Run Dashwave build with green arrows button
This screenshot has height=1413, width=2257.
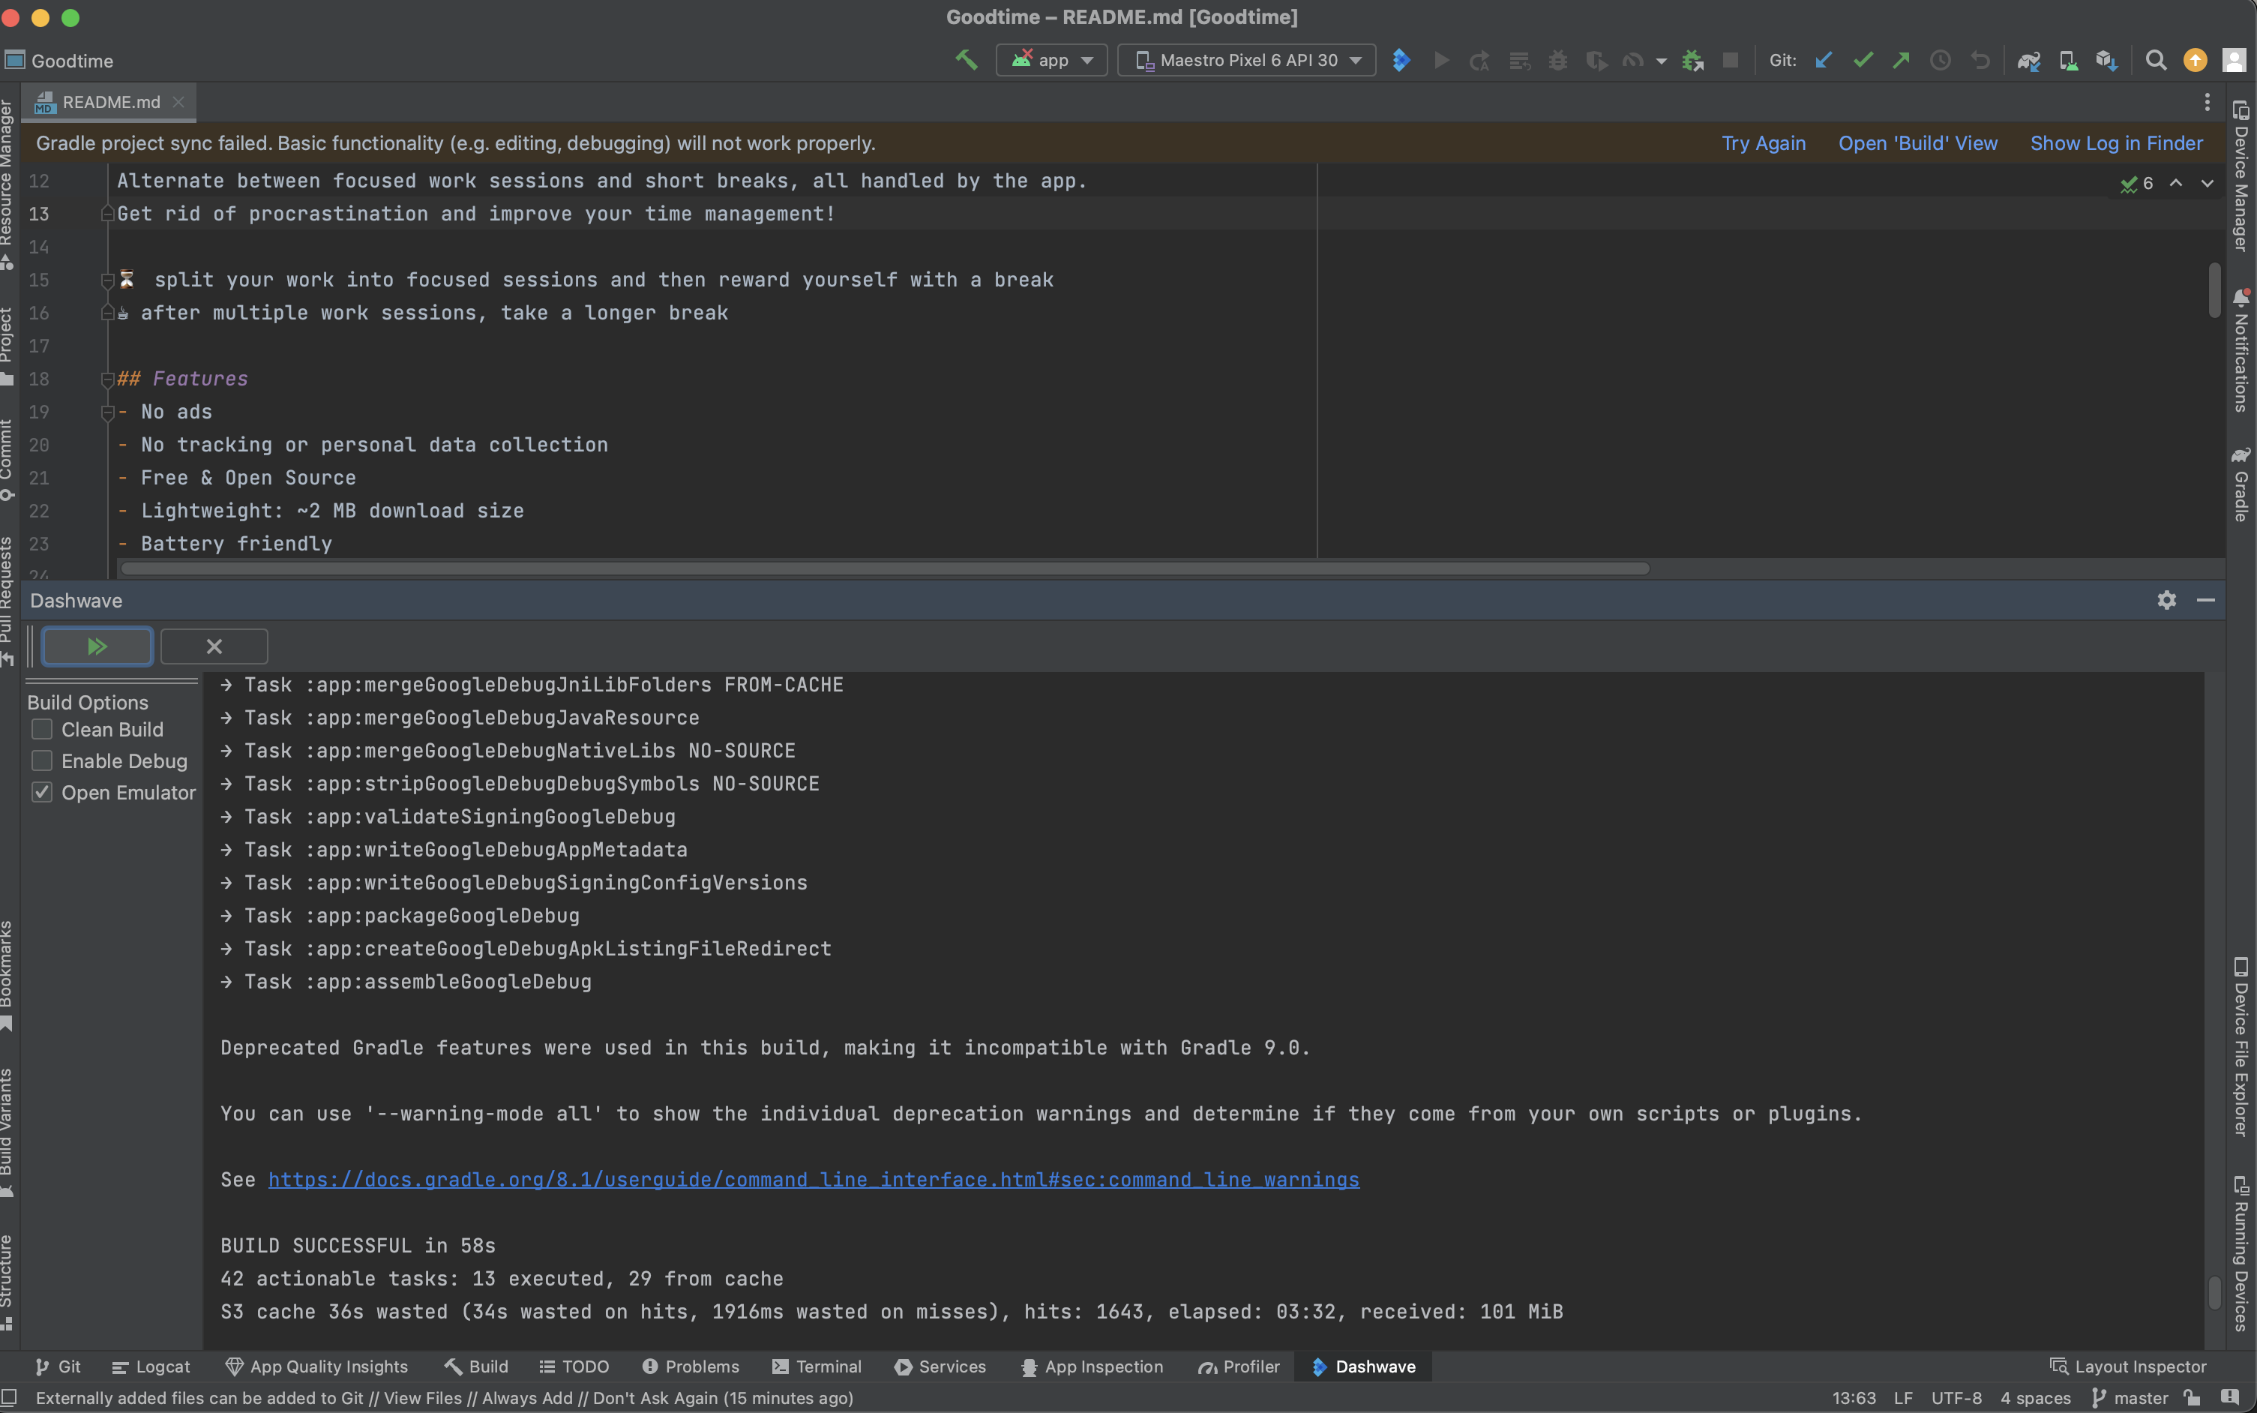click(x=97, y=646)
